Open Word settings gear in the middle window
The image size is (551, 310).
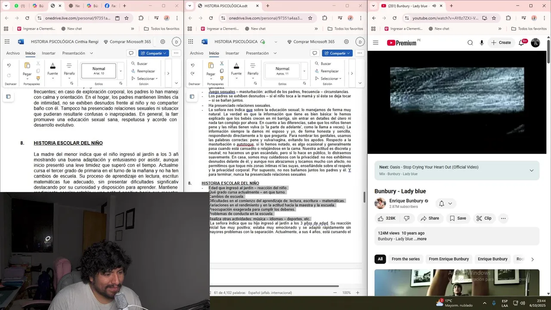pos(346,42)
